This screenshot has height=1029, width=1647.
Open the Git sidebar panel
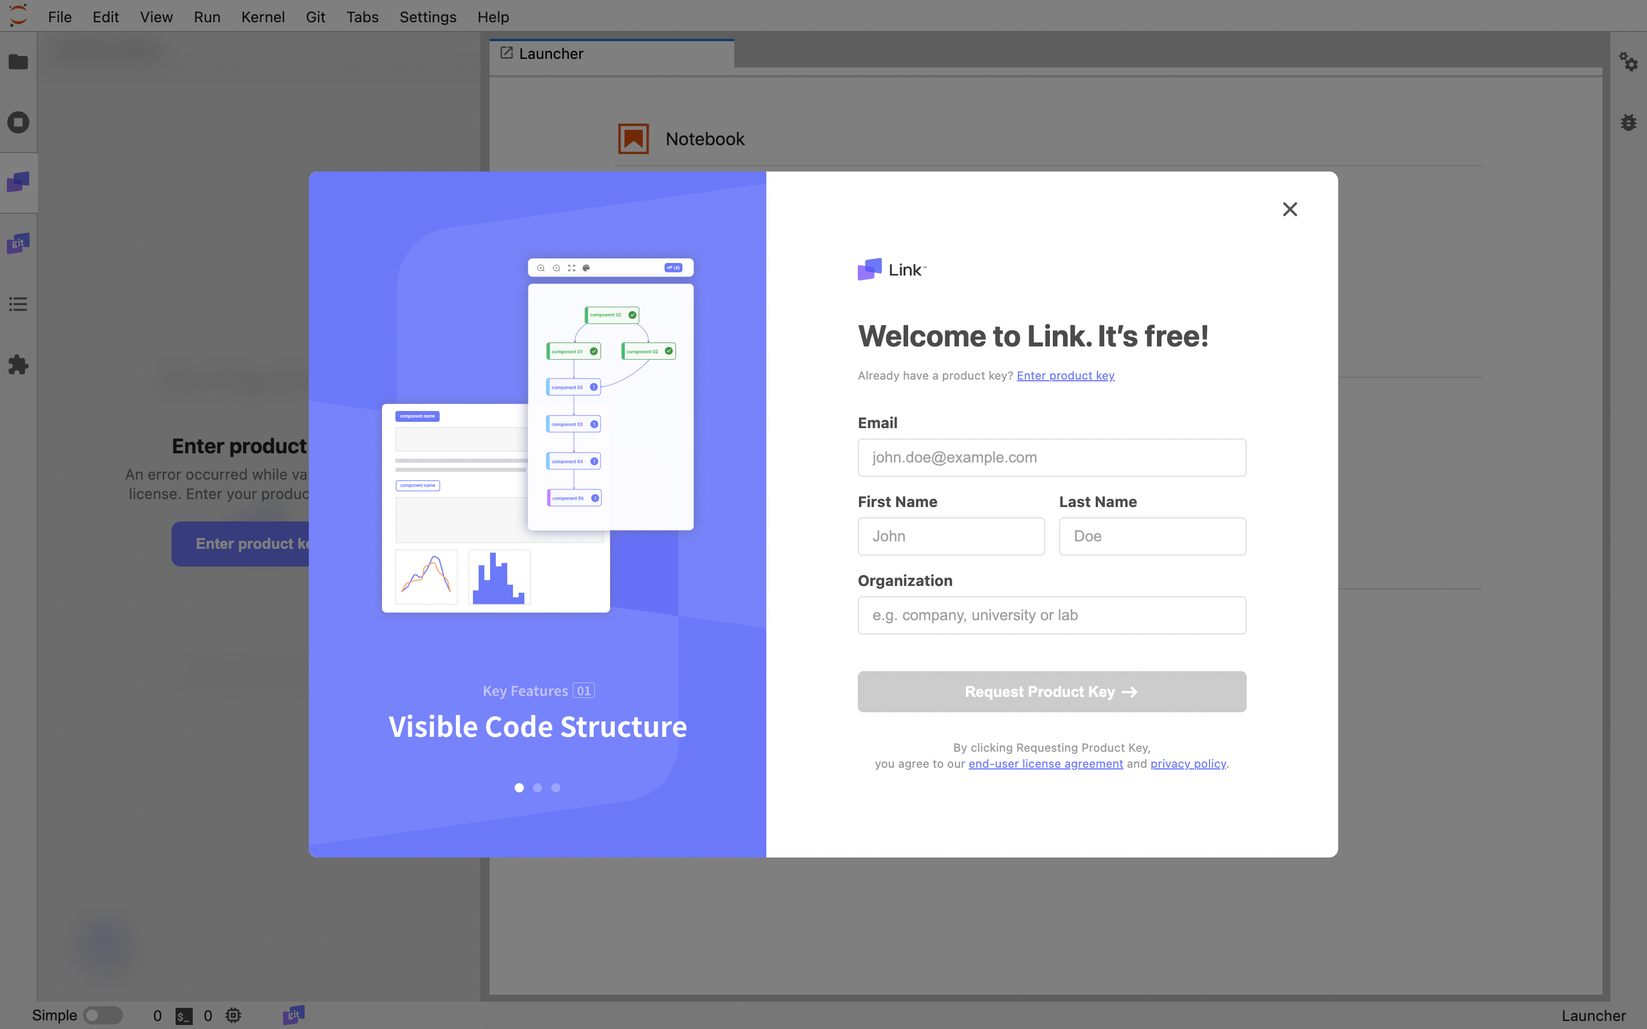point(18,243)
